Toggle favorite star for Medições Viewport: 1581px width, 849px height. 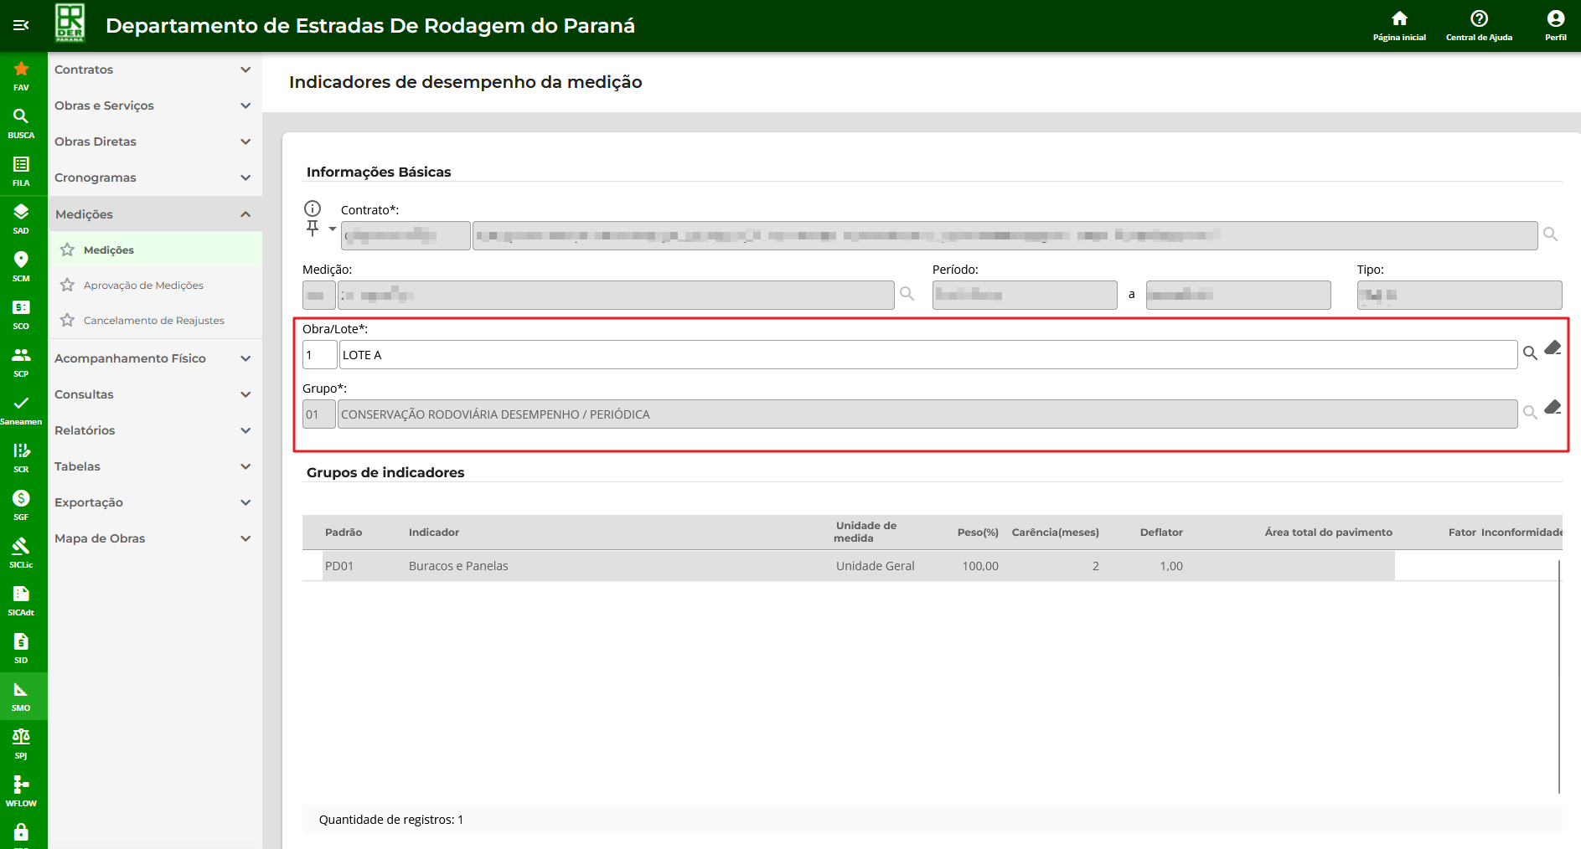click(68, 250)
